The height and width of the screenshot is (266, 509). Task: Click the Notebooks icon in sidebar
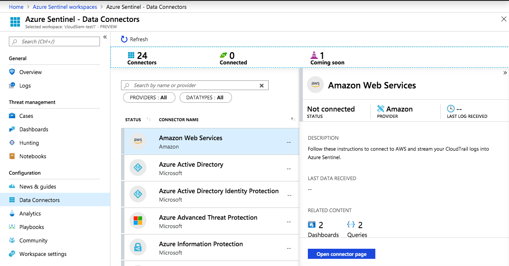click(x=12, y=156)
